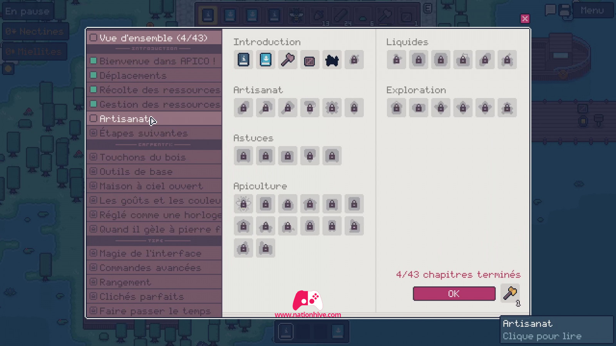Click the save icon left of Menu
The width and height of the screenshot is (616, 346).
coord(564,10)
